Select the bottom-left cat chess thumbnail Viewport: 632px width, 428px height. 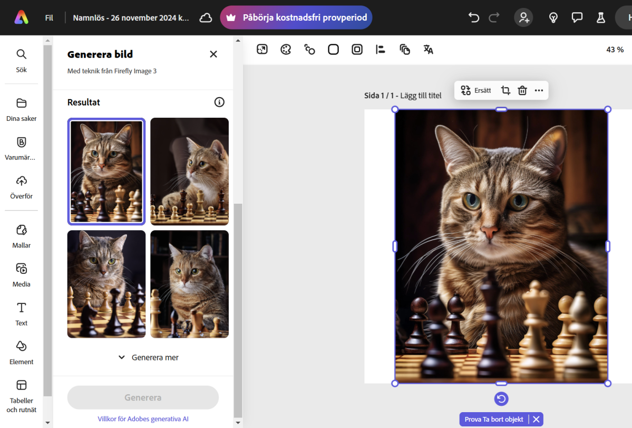[x=106, y=284]
